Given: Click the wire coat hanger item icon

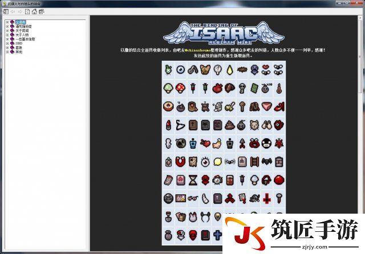Looking at the screenshot, I should click(180, 125).
